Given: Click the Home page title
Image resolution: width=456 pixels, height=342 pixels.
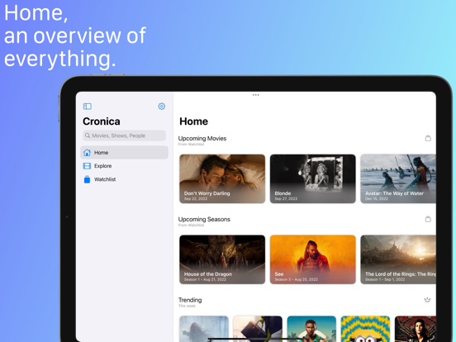Looking at the screenshot, I should [193, 121].
